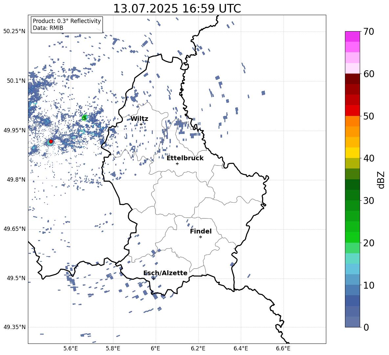Image resolution: width=389 pixels, height=355 pixels.
Task: Select the Findel station cross marker
Action: (200, 237)
